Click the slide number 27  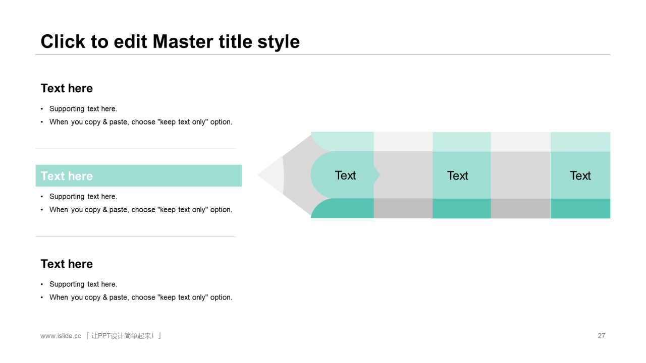coord(601,336)
